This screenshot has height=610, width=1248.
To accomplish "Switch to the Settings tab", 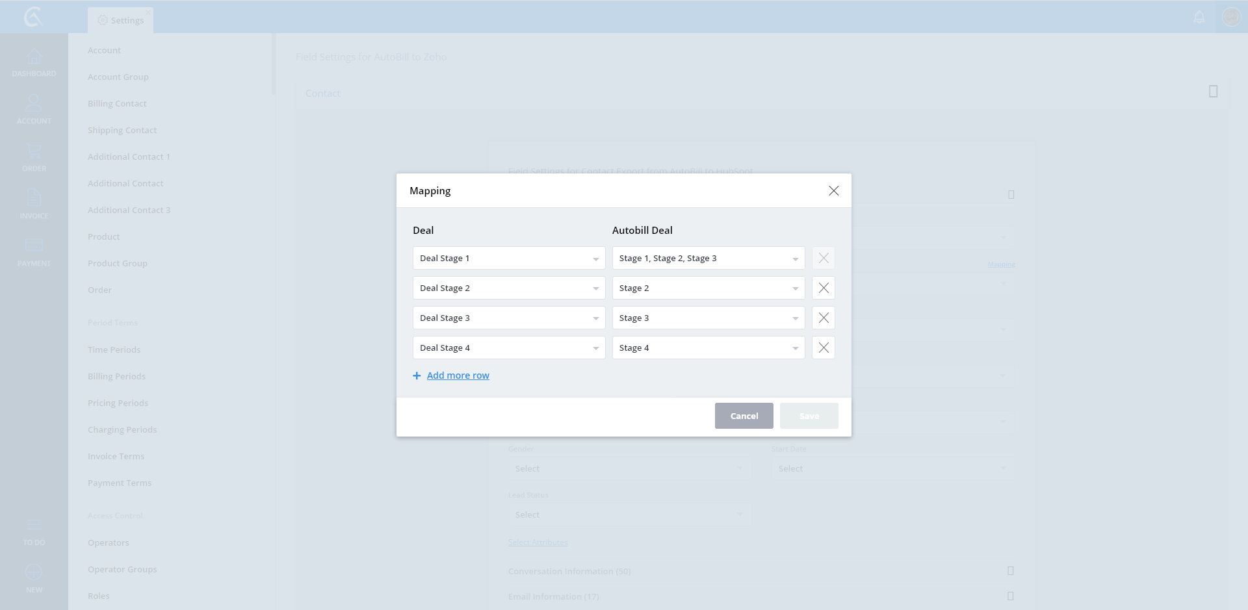I will [121, 20].
